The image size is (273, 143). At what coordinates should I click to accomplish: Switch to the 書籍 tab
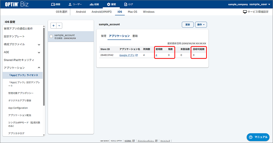pos(135,36)
